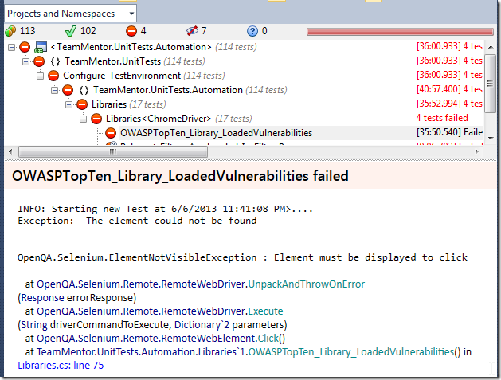Click failed status icon beside Libraries<ChromeDriver>
The width and height of the screenshot is (501, 380).
[96, 119]
